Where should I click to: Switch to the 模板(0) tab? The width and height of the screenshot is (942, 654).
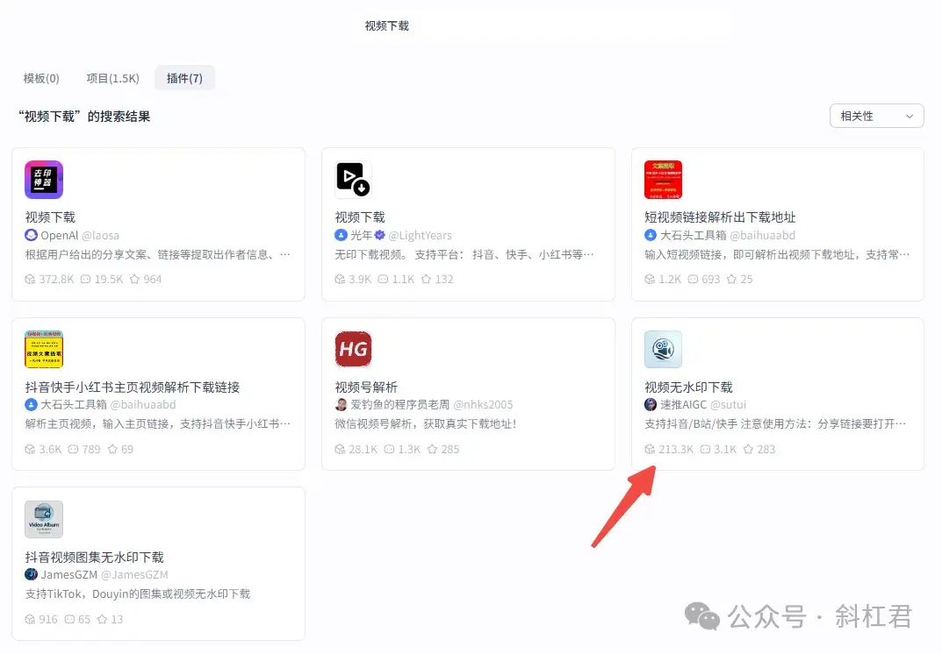click(x=41, y=78)
